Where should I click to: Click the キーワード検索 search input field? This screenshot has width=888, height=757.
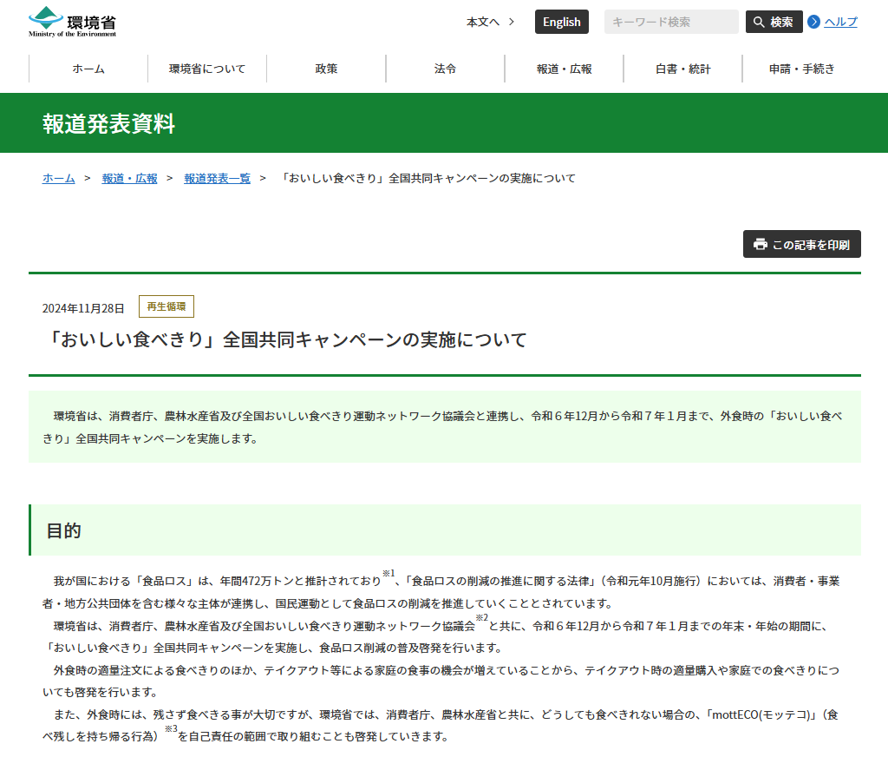pos(671,21)
